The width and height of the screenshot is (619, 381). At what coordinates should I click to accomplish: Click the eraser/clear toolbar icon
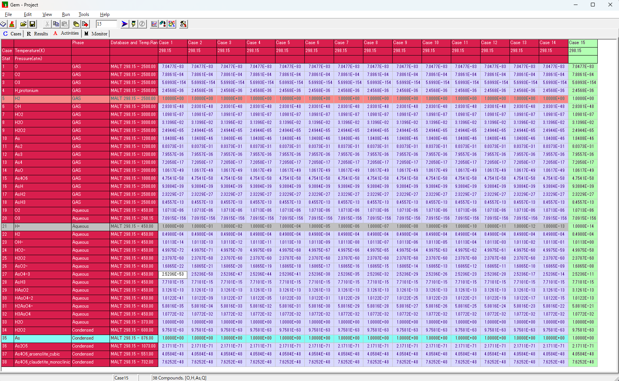pos(3,24)
